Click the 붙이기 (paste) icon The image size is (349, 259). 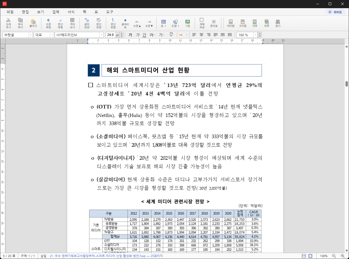pos(33,23)
